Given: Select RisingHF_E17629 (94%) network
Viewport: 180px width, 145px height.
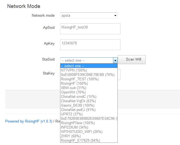Looking at the screenshot, I should pos(89,140).
